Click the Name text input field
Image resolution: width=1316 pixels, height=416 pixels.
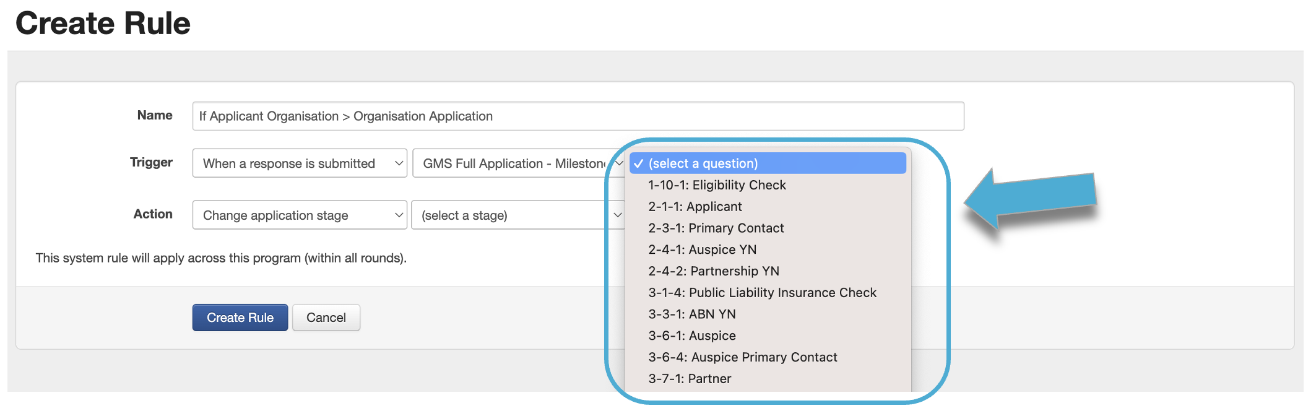[x=578, y=116]
